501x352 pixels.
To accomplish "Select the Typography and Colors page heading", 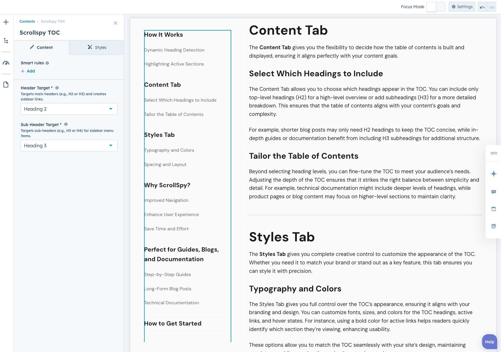I will coord(295,289).
